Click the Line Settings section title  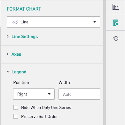(25, 37)
